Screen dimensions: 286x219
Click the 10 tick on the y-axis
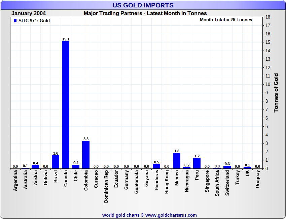tap(268, 84)
